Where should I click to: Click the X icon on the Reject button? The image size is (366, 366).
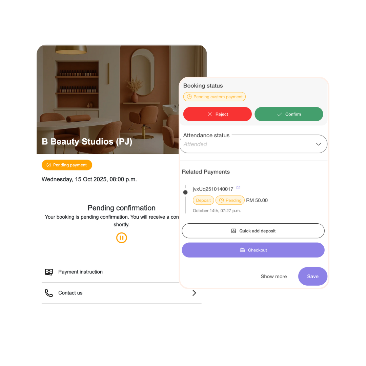point(210,114)
